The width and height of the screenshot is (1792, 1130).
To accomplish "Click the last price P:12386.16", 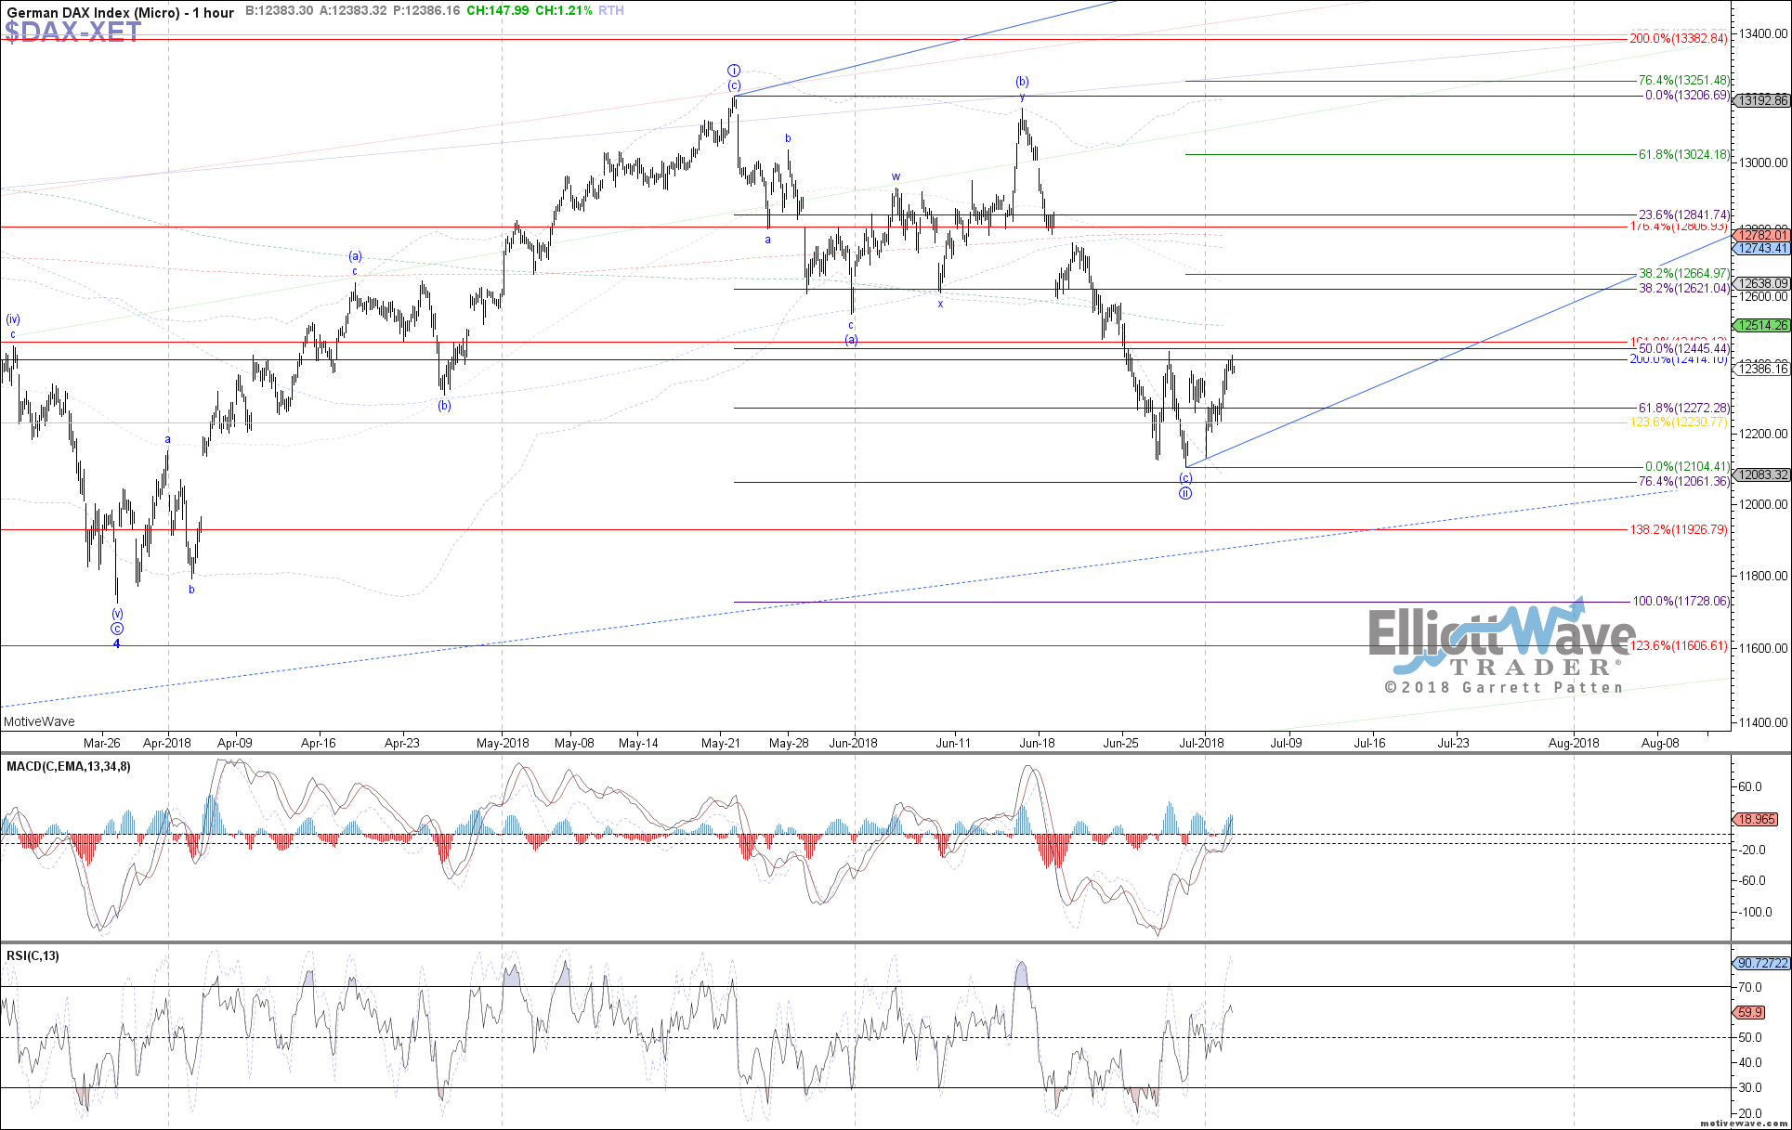I will pyautogui.click(x=426, y=11).
